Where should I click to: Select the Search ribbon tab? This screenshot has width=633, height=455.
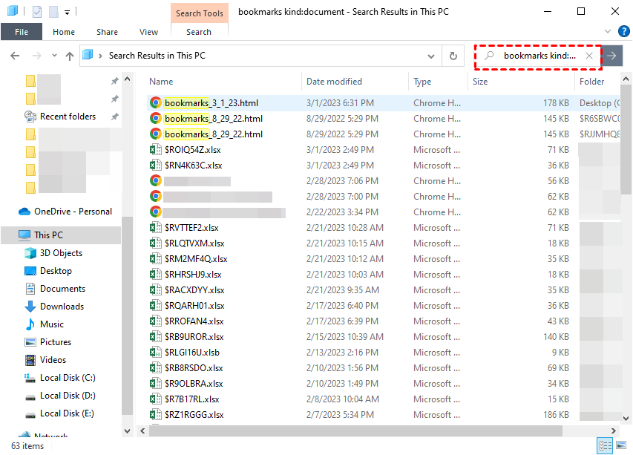tap(199, 32)
